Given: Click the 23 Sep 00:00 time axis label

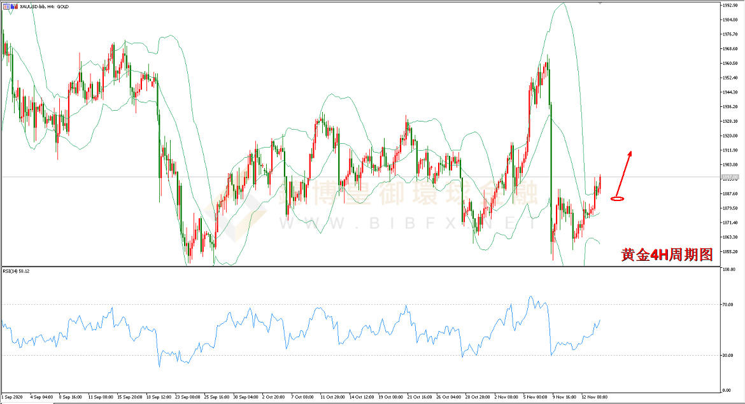Looking at the screenshot, I should click(x=188, y=396).
